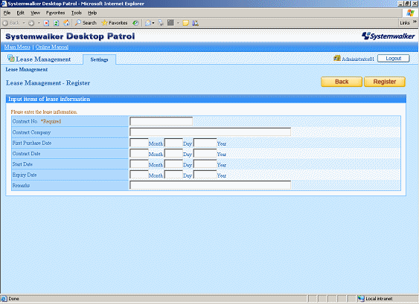
Task: Click Start Date Year field
Action: (205, 164)
